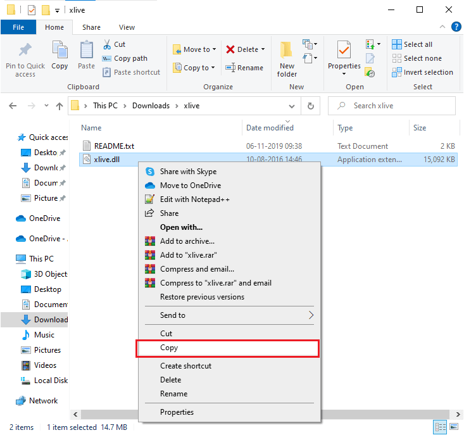Image resolution: width=464 pixels, height=435 pixels.
Task: Expand the Copy to dropdown
Action: 213,68
